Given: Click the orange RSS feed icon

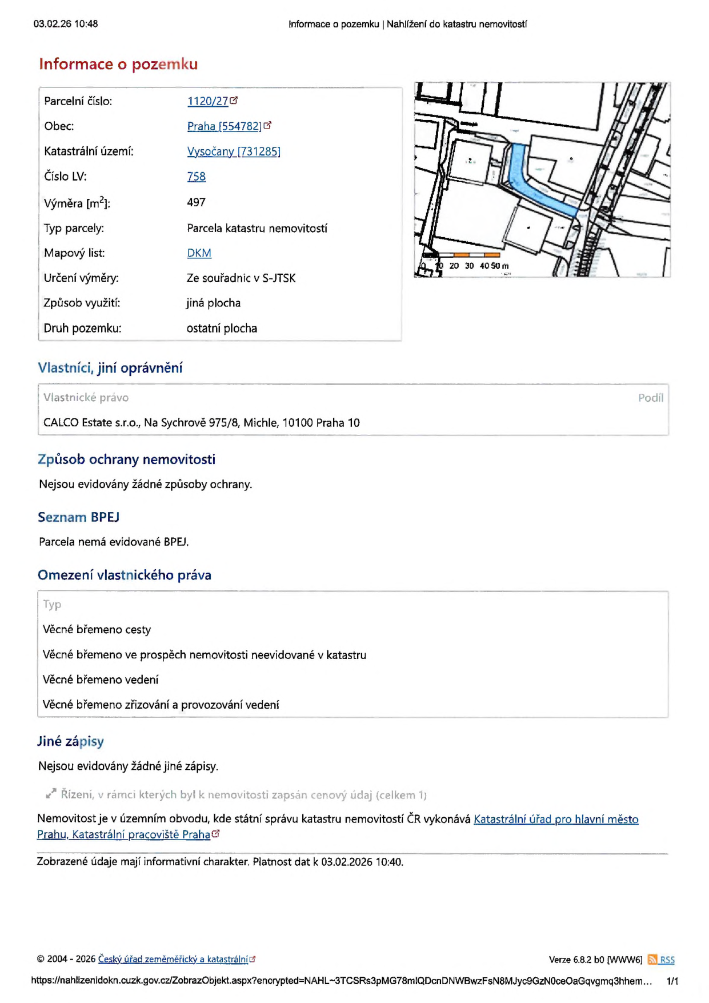Looking at the screenshot, I should [x=652, y=960].
